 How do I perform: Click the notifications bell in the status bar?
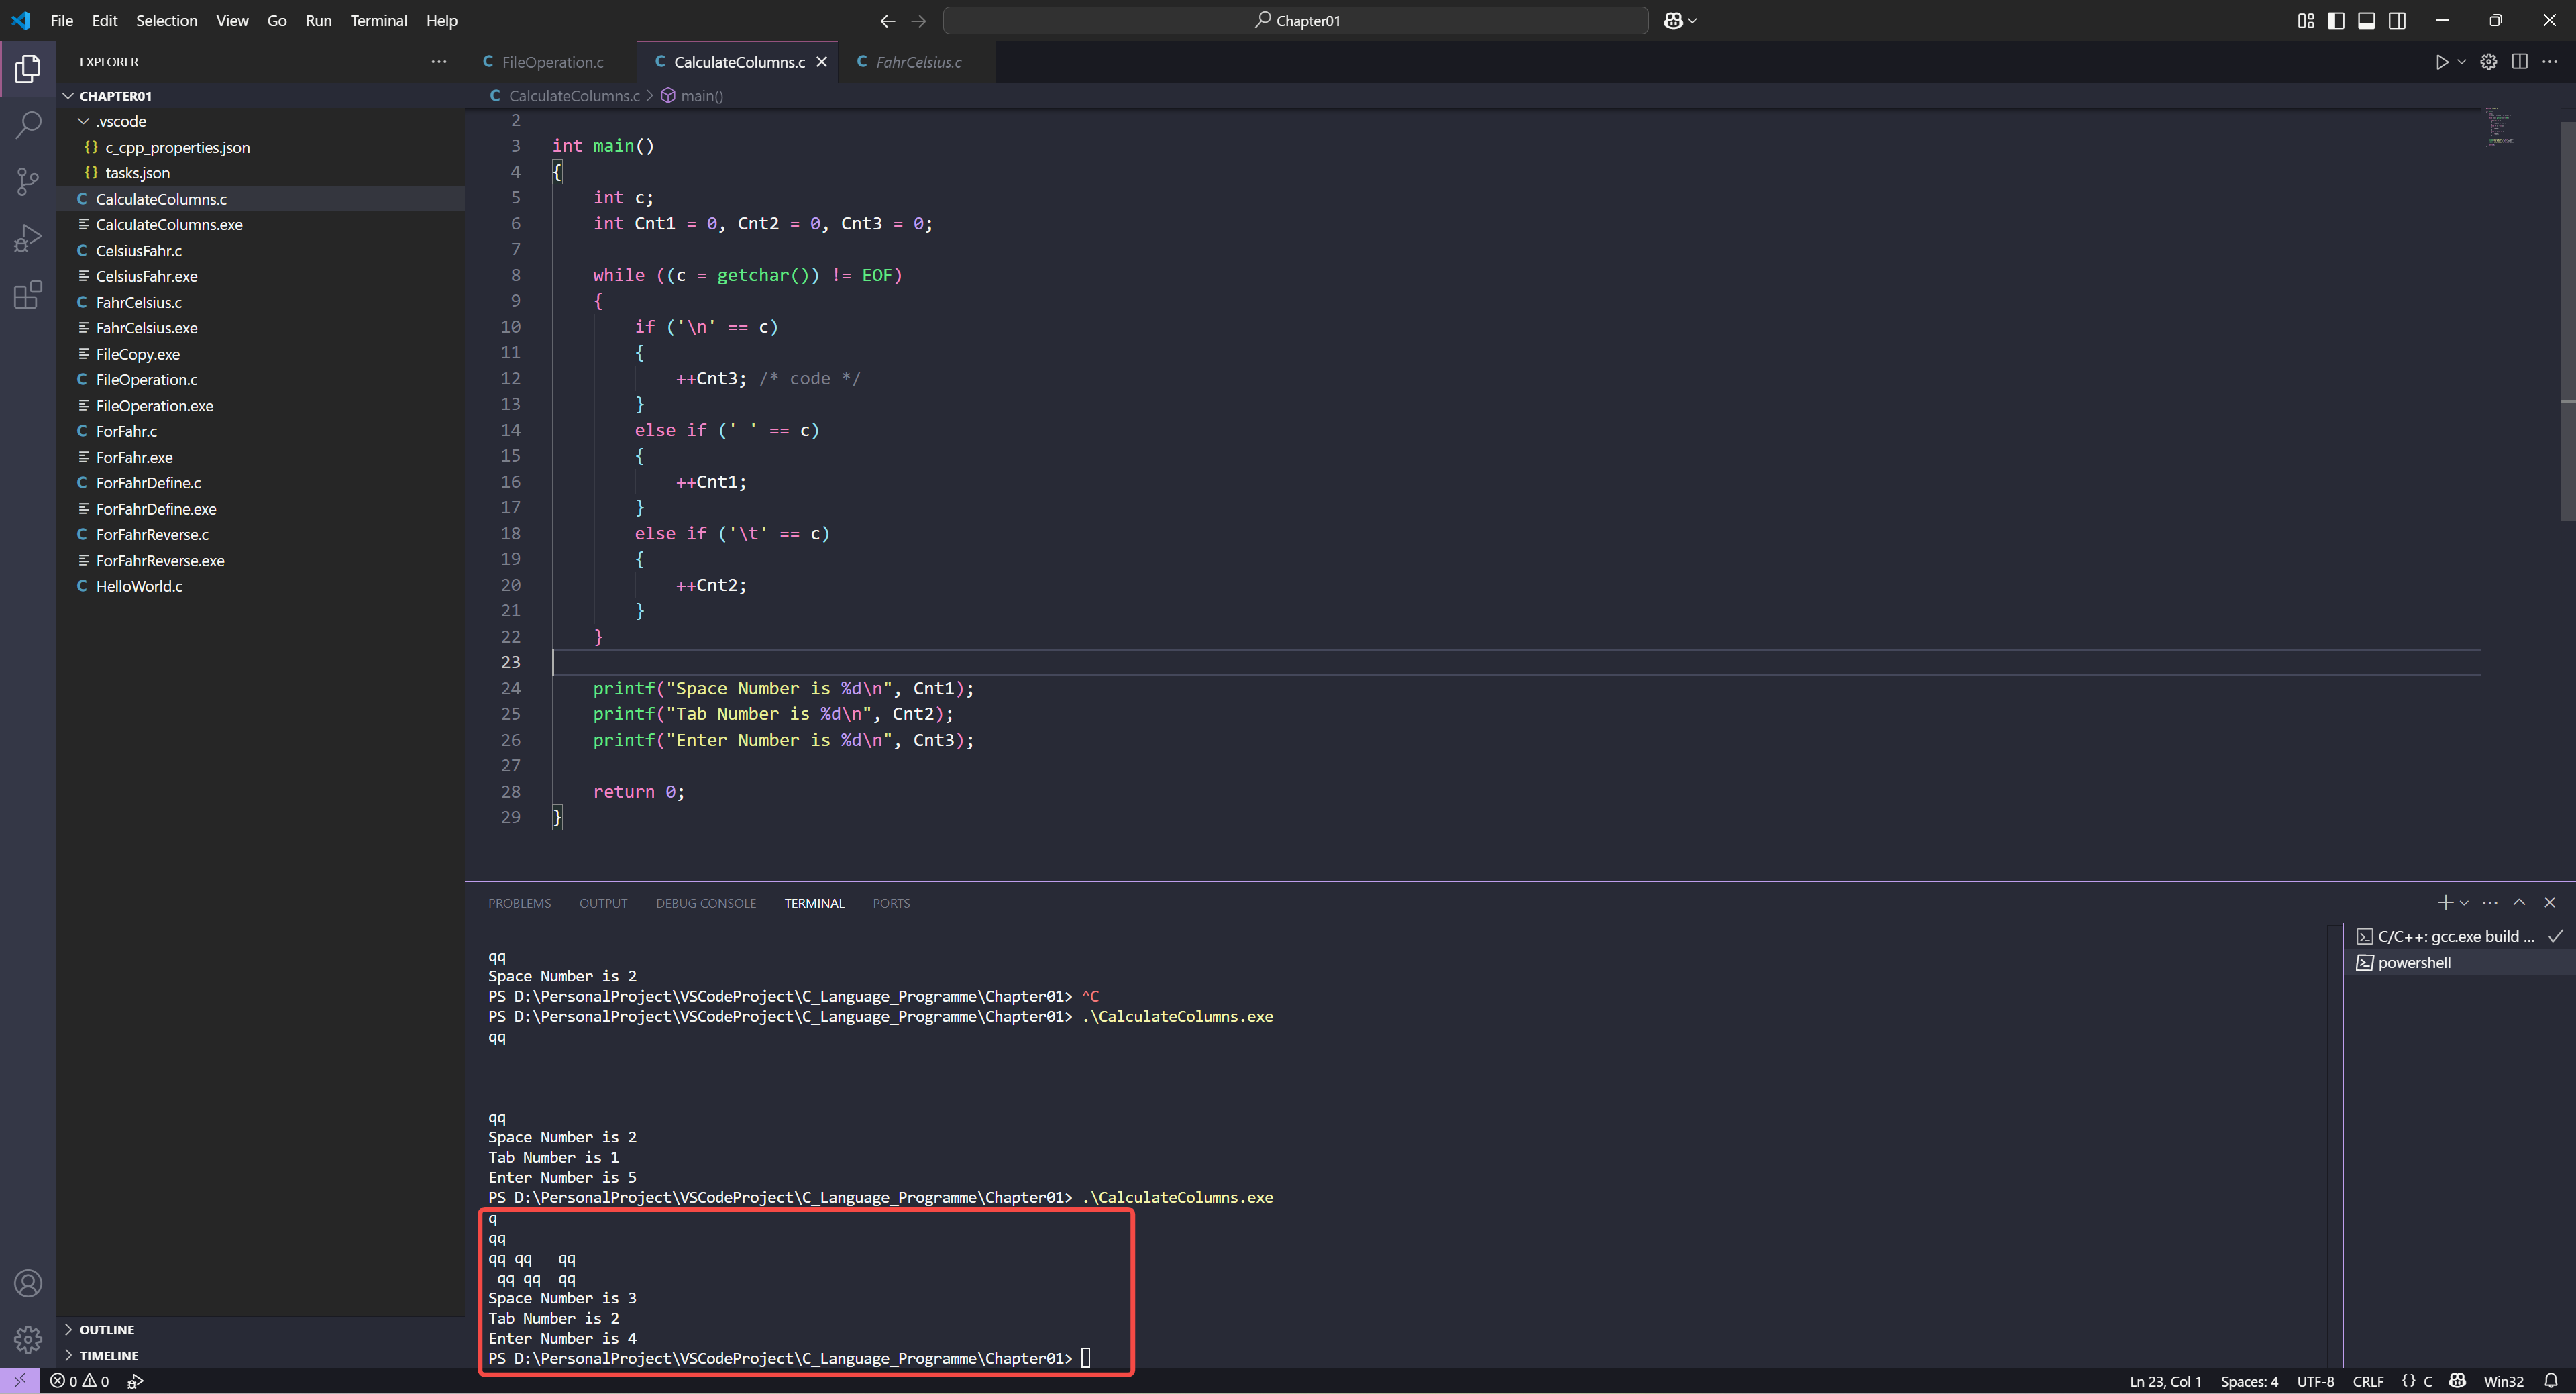click(2550, 1381)
